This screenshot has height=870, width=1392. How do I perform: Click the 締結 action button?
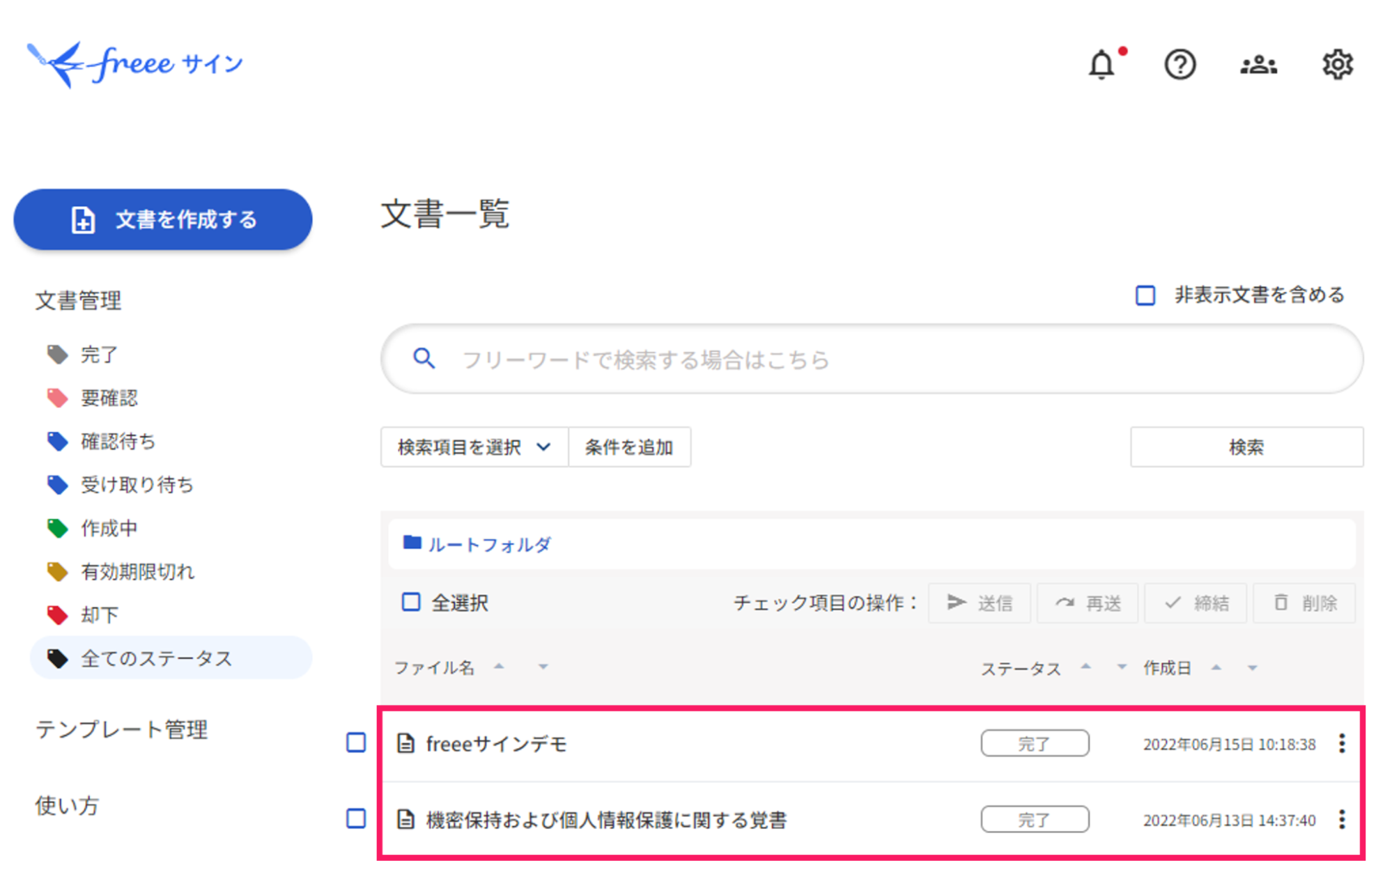(x=1196, y=603)
